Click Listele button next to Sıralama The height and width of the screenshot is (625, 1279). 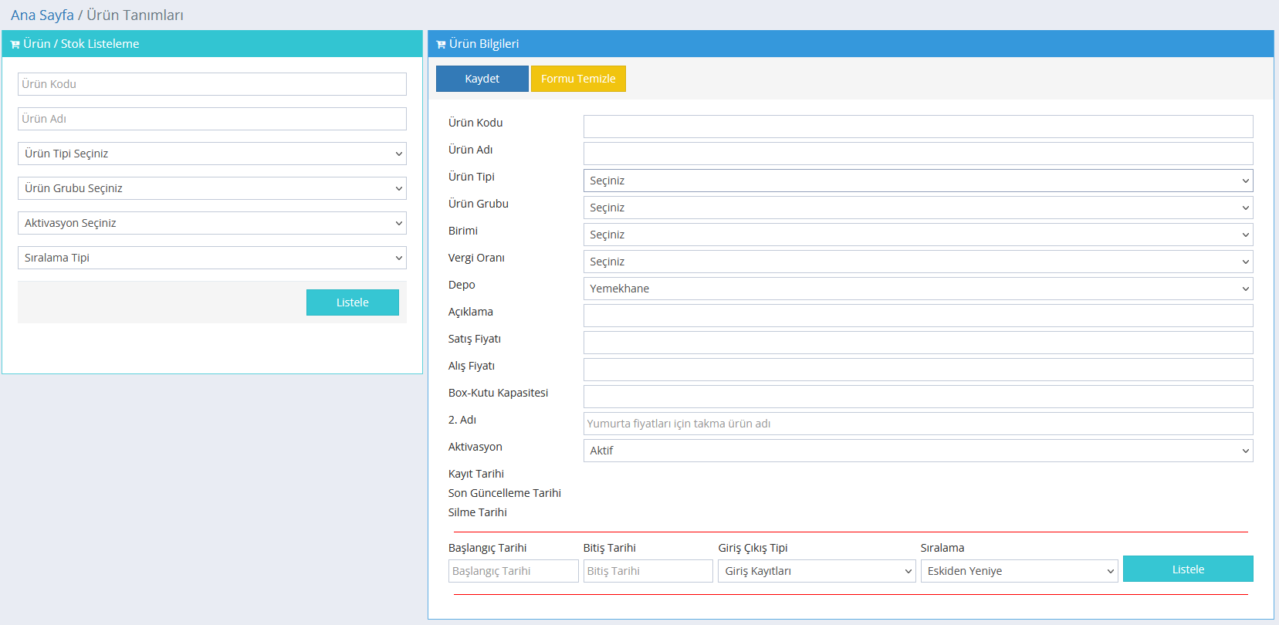[1187, 569]
